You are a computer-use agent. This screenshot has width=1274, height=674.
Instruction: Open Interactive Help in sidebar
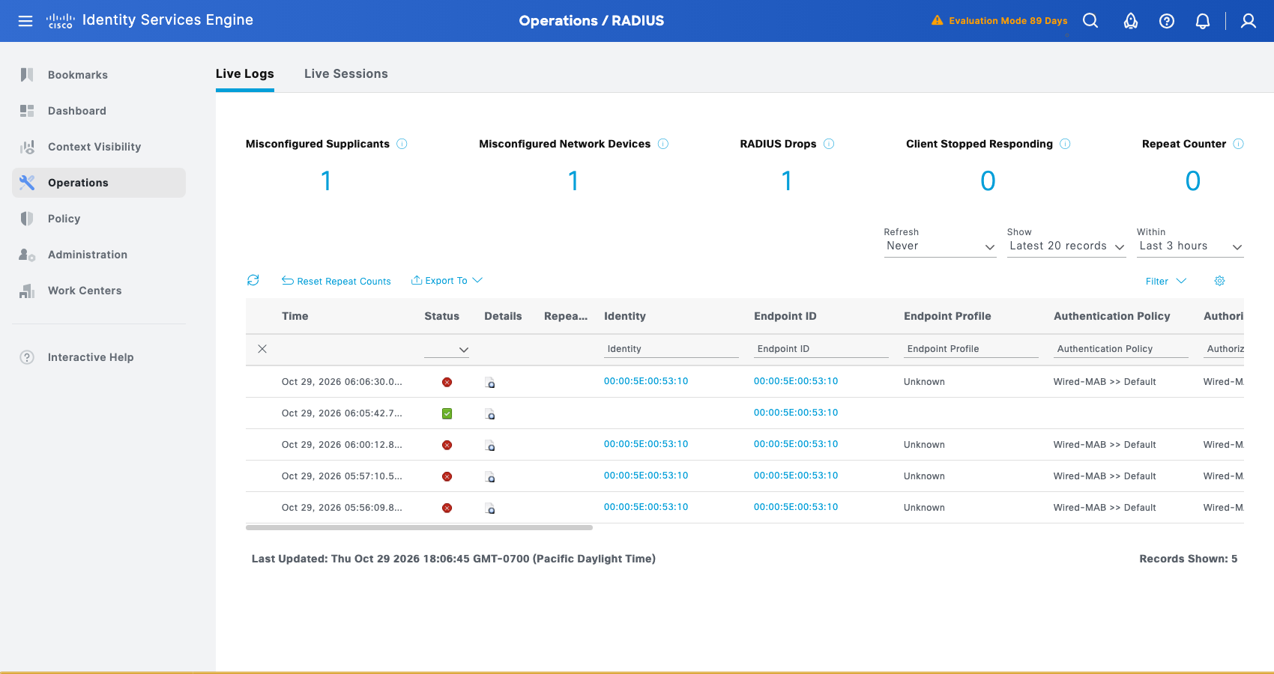point(99,357)
